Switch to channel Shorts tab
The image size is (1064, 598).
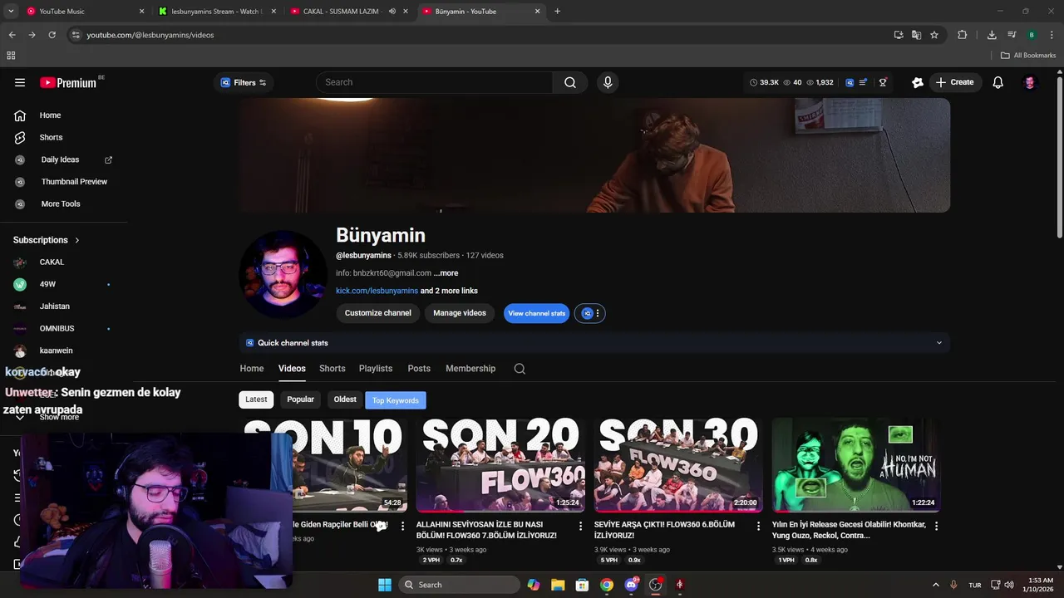point(332,369)
